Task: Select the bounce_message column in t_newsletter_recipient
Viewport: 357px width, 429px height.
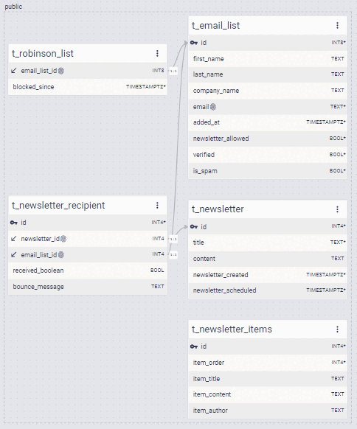Action: pos(88,287)
